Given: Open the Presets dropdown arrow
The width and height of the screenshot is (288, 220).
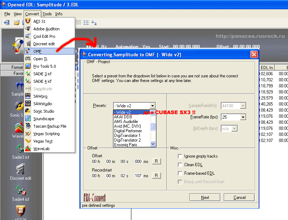Looking at the screenshot, I should (x=152, y=106).
